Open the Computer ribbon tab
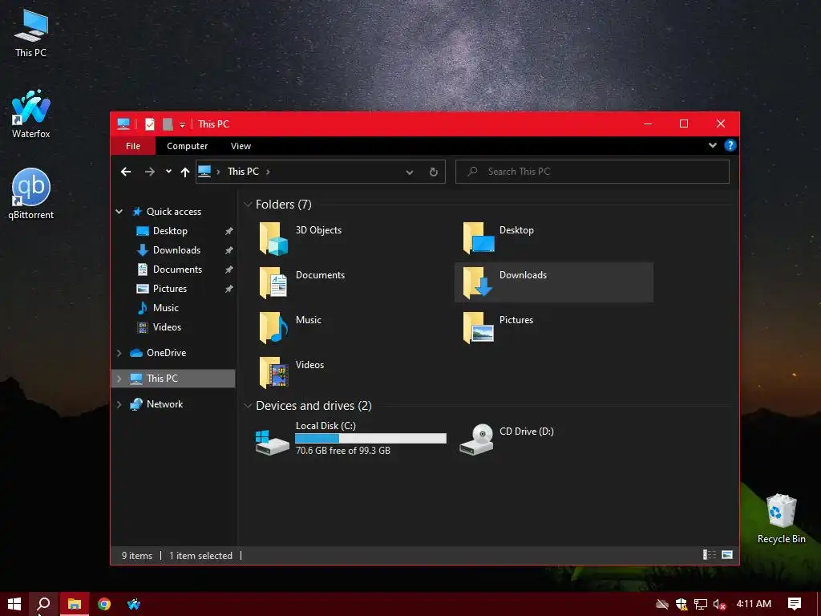This screenshot has height=616, width=821. tap(187, 146)
